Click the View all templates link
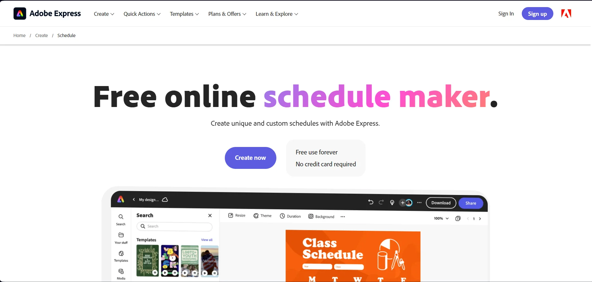The image size is (592, 282). (x=207, y=240)
